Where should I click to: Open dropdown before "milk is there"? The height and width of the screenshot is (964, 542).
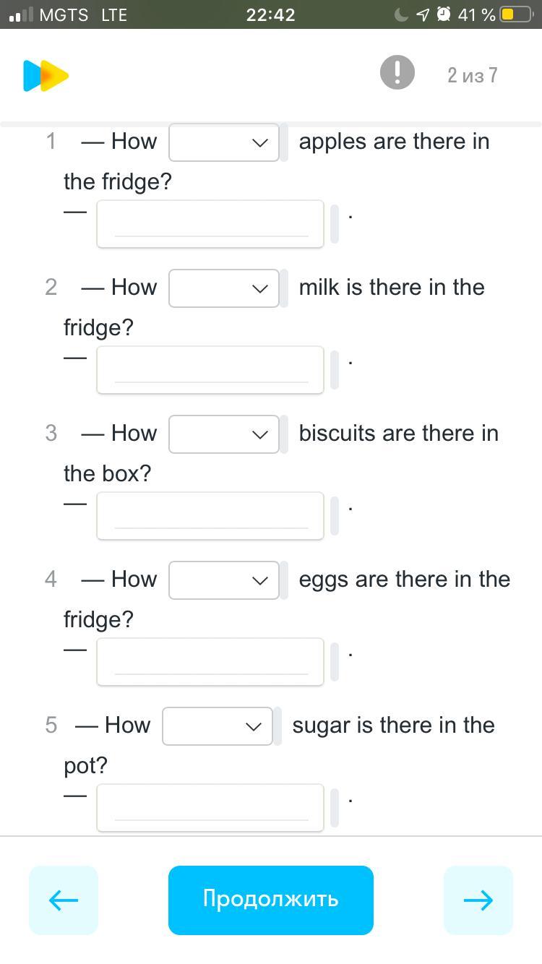[x=224, y=288]
